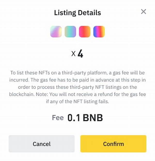Image resolution: width=155 pixels, height=161 pixels.
Task: Select the fourth purple-to-yellow NFT thumbnail
Action: [x=99, y=32]
